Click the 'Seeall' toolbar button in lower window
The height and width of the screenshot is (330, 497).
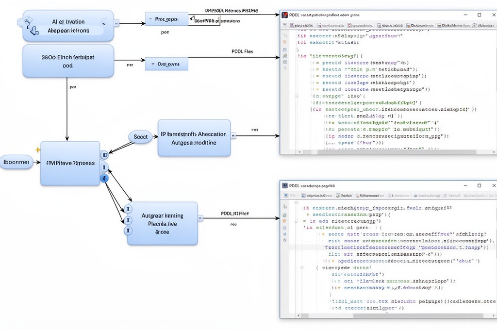[451, 196]
